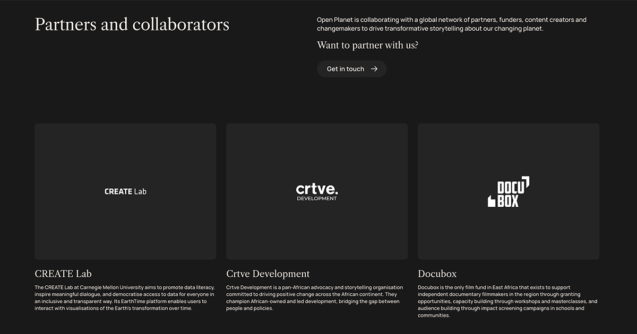The image size is (637, 334).
Task: Click the Partners and collaborators heading
Action: pyautogui.click(x=132, y=24)
